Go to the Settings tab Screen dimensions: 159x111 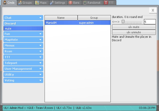58,3
